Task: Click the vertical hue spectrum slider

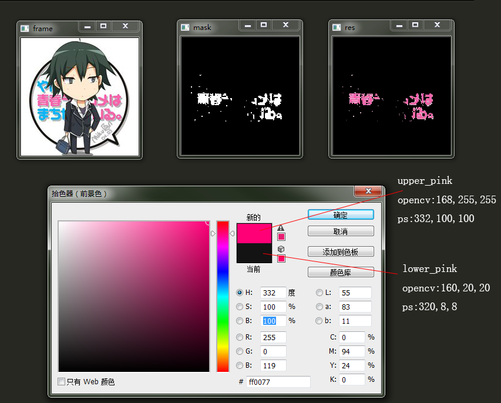Action: (x=223, y=296)
